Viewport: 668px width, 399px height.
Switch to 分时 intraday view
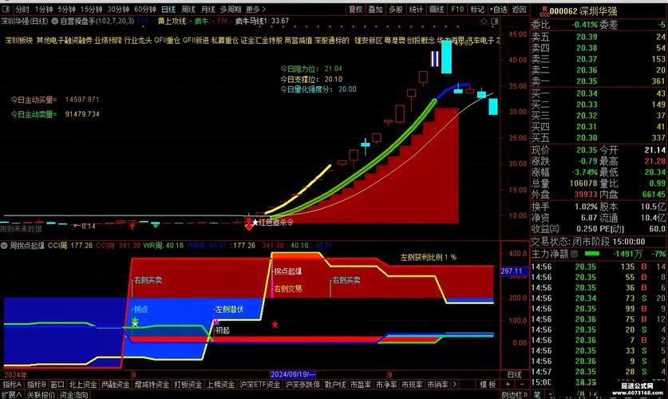point(22,9)
